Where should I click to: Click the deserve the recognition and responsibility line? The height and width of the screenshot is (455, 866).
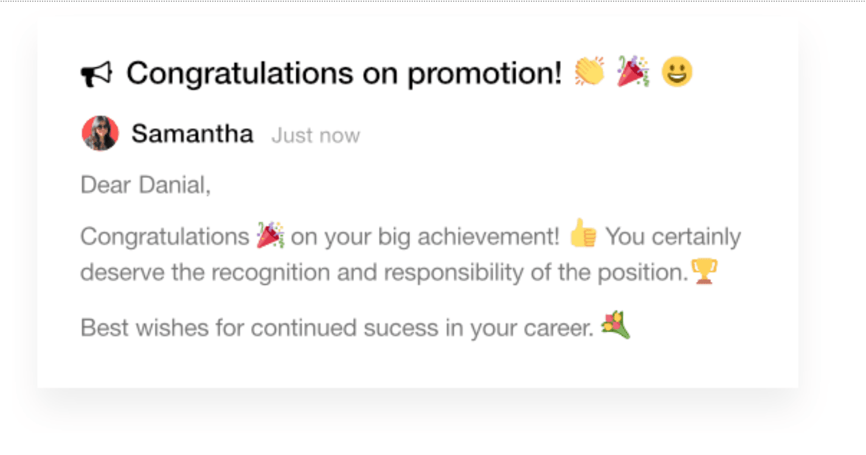pyautogui.click(x=384, y=273)
